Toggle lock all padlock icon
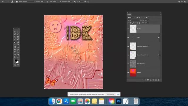This screenshot has height=106, width=188. point(140,23)
